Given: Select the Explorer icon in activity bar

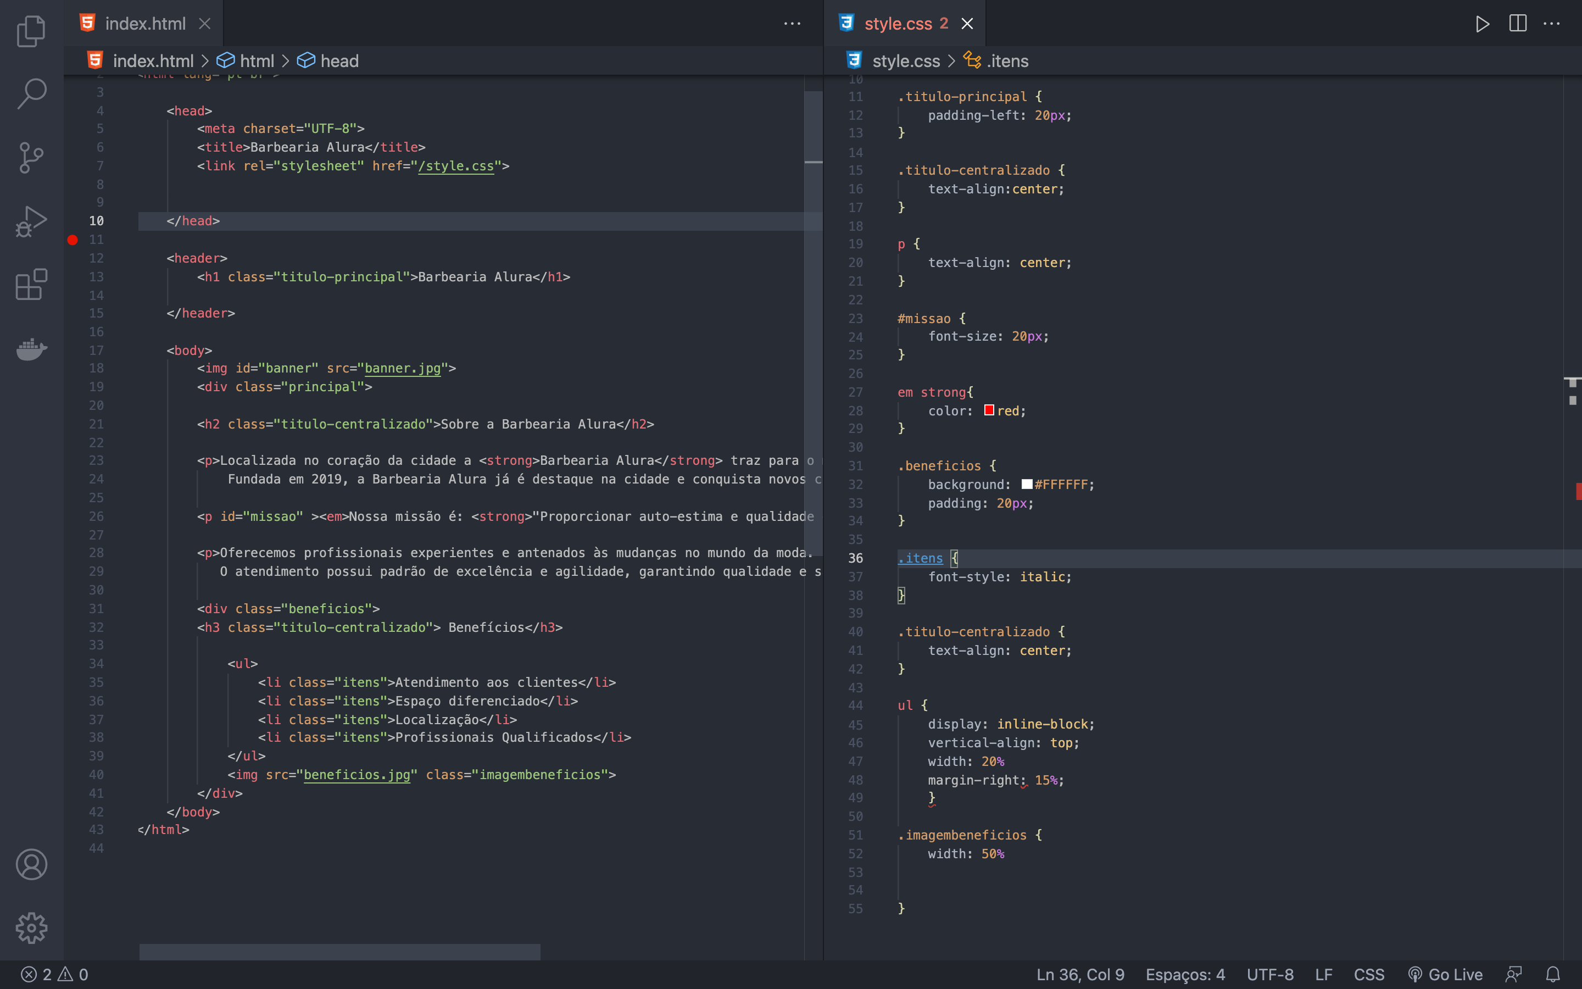Looking at the screenshot, I should pos(31,32).
